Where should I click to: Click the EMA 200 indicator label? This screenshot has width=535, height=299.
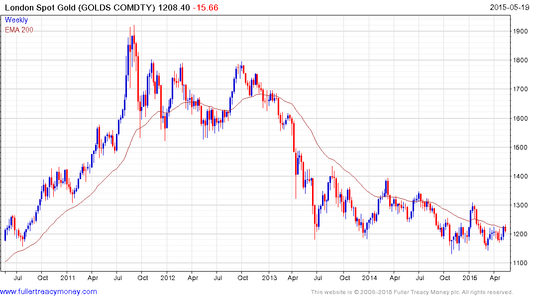tap(19, 30)
